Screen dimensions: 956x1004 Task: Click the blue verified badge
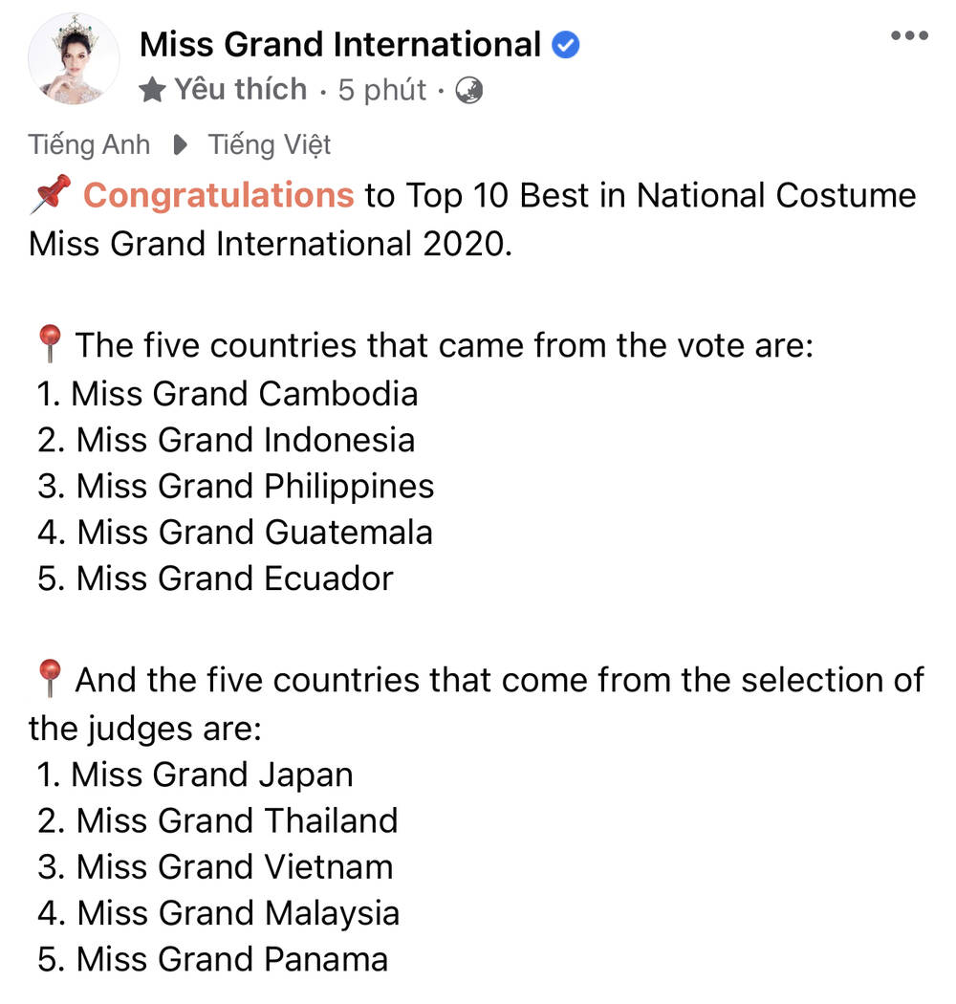pos(566,44)
